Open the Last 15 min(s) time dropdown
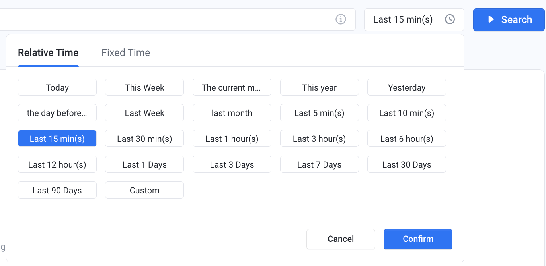Viewport: 546px width, 266px height. 414,19
